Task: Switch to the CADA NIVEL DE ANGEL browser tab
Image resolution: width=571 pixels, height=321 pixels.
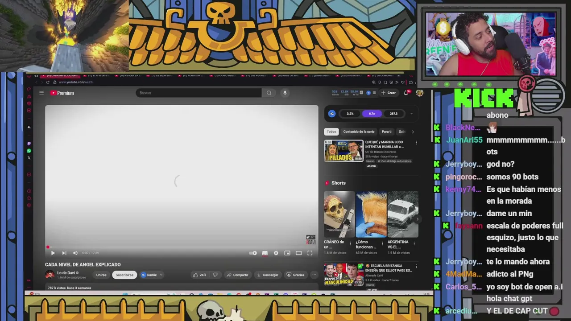Action: coord(59,75)
